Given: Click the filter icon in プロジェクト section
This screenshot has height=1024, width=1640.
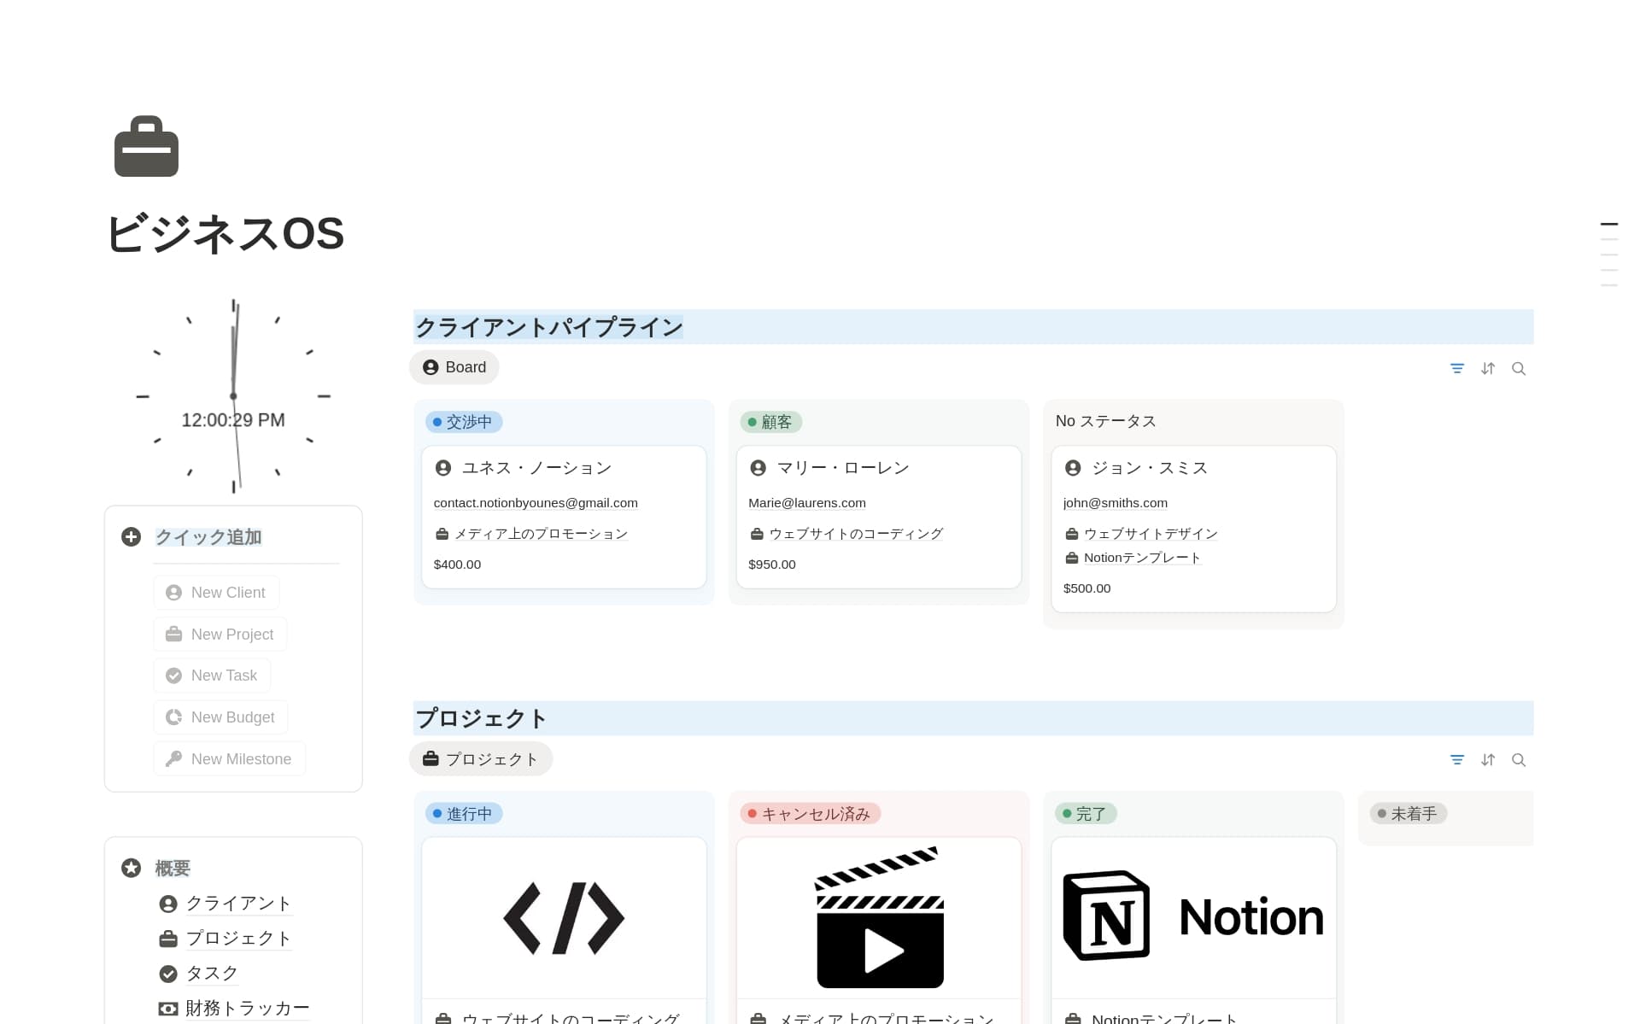Looking at the screenshot, I should pos(1457,760).
